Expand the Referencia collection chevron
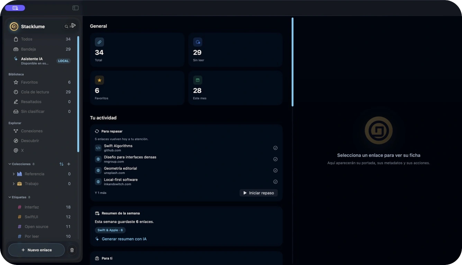Image resolution: width=462 pixels, height=265 pixels. (14, 174)
